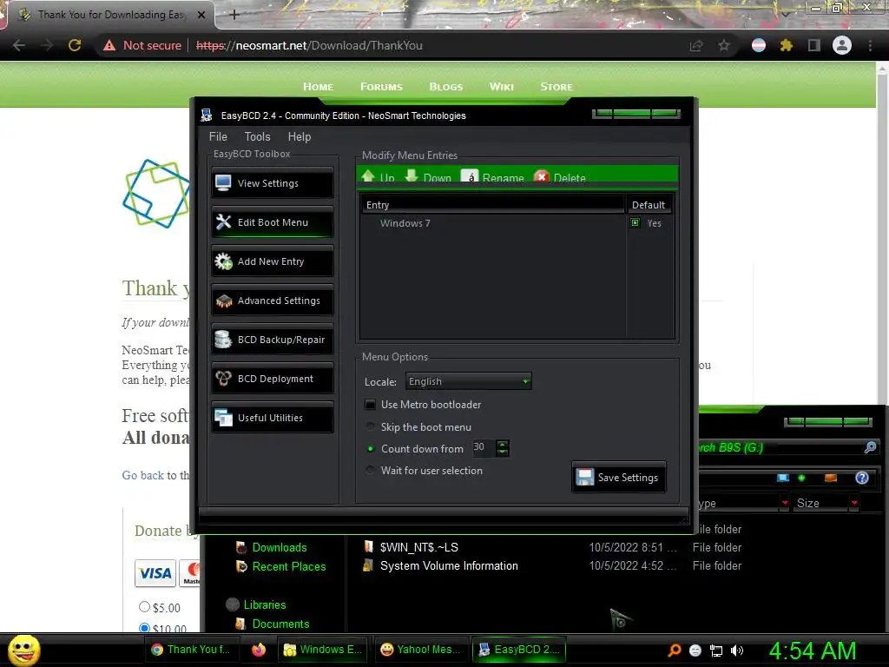Open Forums on NeoSmart site
This screenshot has width=889, height=667.
(381, 87)
